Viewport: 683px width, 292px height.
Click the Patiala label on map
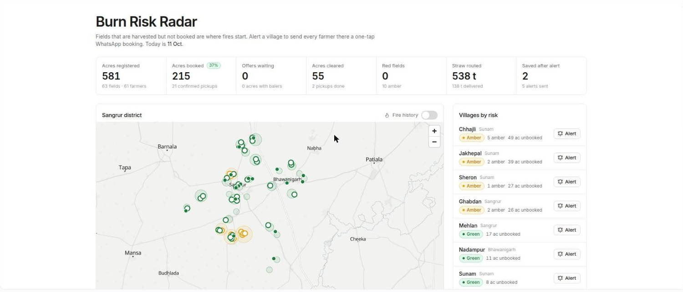(x=374, y=159)
